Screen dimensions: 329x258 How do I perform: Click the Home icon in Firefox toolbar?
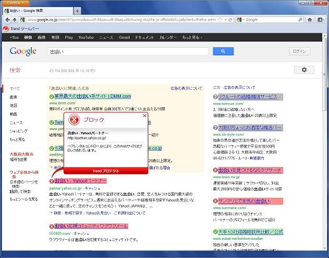[x=310, y=19]
